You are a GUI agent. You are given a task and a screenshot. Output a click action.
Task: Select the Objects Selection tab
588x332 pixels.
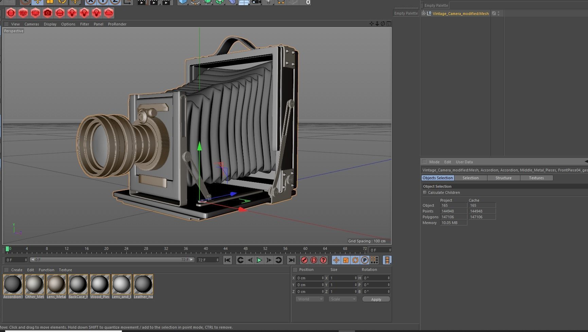click(x=438, y=178)
